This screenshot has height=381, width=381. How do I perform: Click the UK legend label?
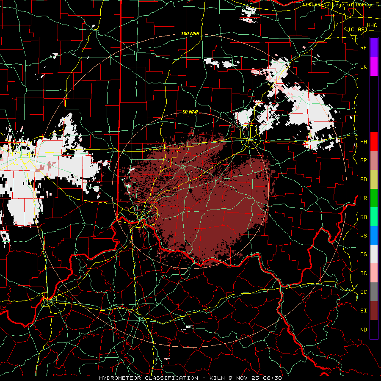pos(363,66)
